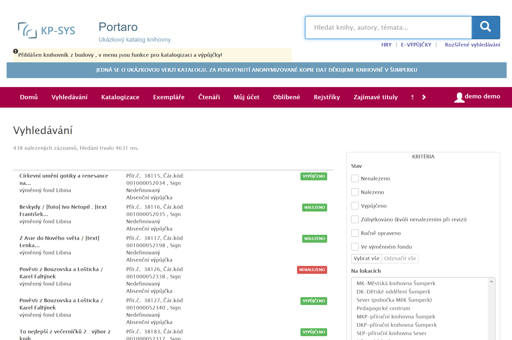Click NALEZENO badge for Beskydy record
The image size is (512, 340).
[x=314, y=208]
